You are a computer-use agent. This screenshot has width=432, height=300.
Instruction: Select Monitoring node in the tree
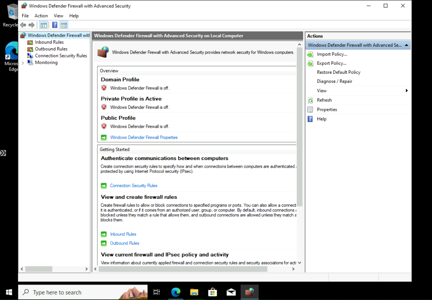(x=46, y=62)
